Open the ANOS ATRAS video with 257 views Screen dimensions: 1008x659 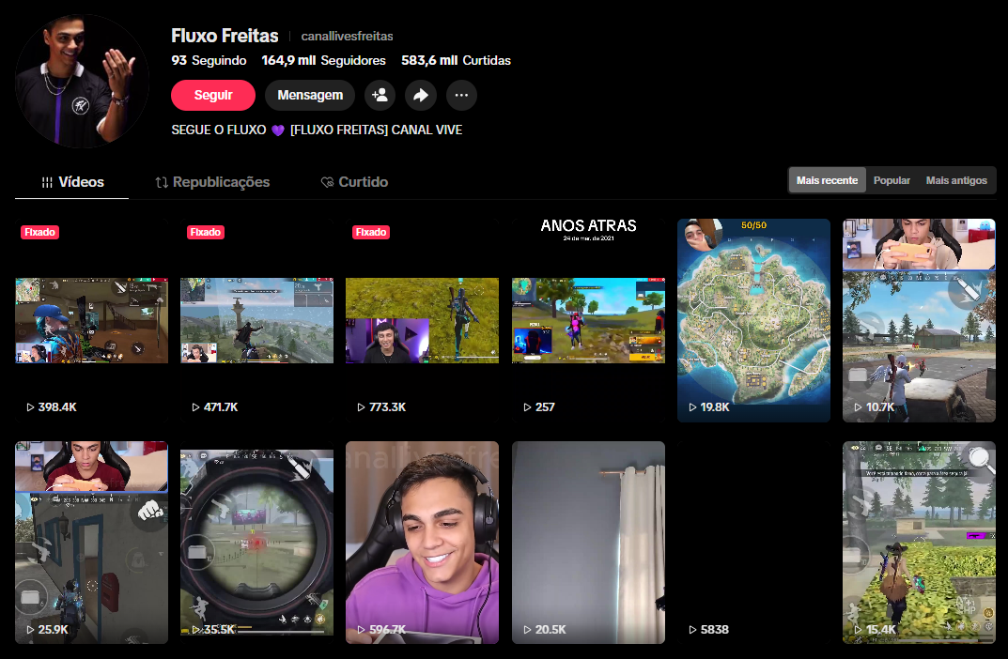tap(588, 320)
